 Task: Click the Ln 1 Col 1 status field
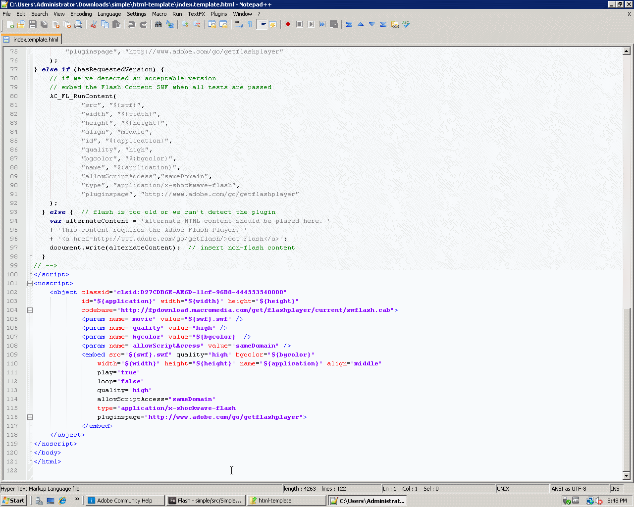[438, 489]
